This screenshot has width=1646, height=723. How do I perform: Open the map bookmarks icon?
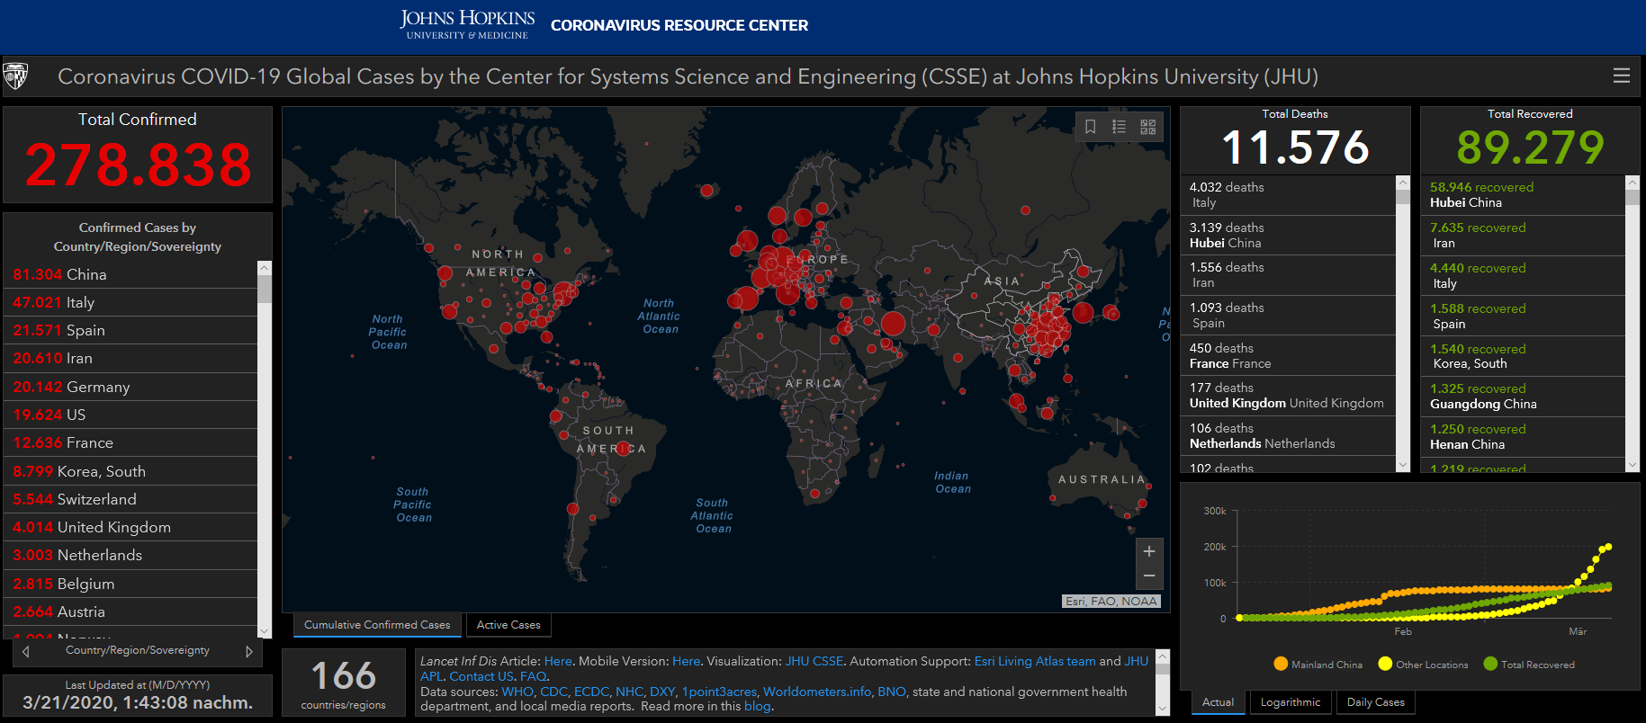coord(1090,127)
